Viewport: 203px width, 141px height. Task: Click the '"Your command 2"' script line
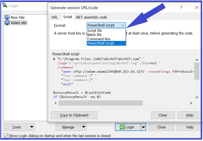click(x=79, y=80)
